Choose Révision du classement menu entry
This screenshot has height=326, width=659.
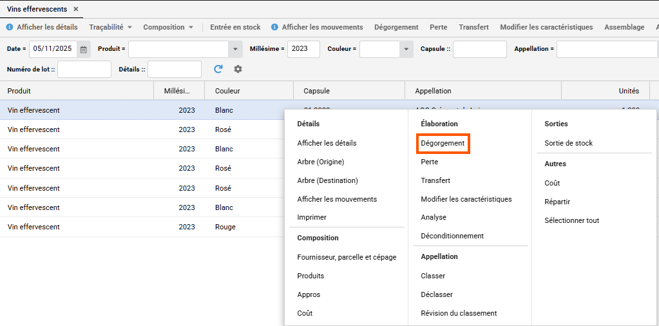(x=459, y=313)
